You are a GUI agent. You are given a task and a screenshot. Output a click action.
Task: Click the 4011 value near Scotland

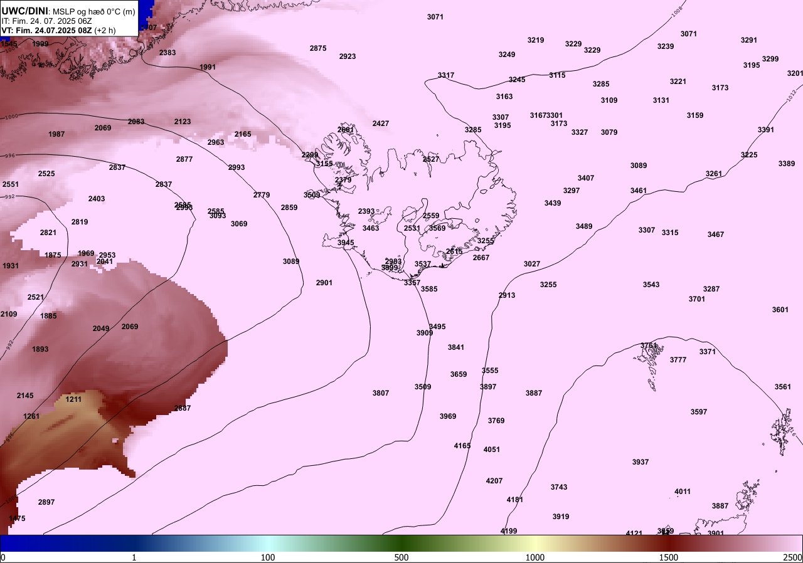click(683, 492)
